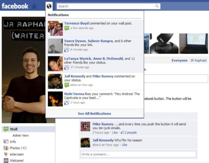Click comment icon under Terrence Boyd notification
The image size is (209, 163).
67,28
